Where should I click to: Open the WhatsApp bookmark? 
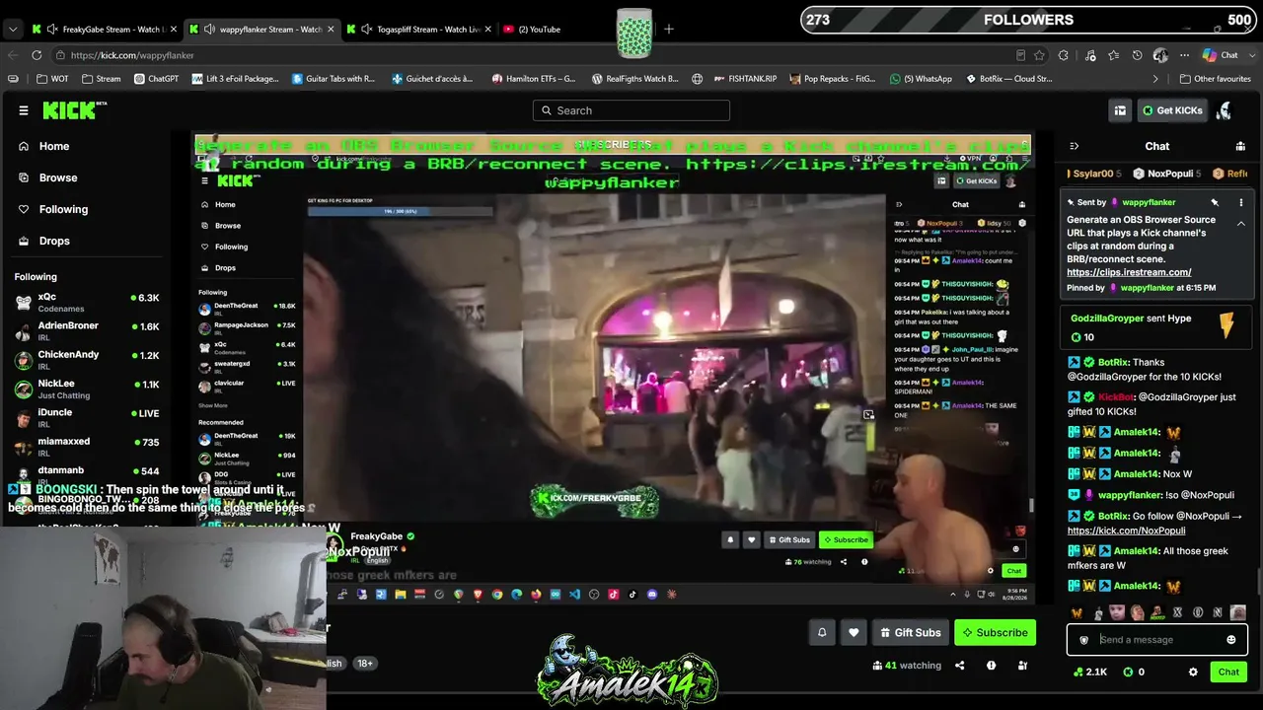pyautogui.click(x=921, y=79)
